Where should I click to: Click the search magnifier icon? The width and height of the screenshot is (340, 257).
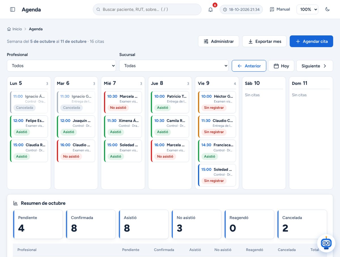(x=98, y=9)
